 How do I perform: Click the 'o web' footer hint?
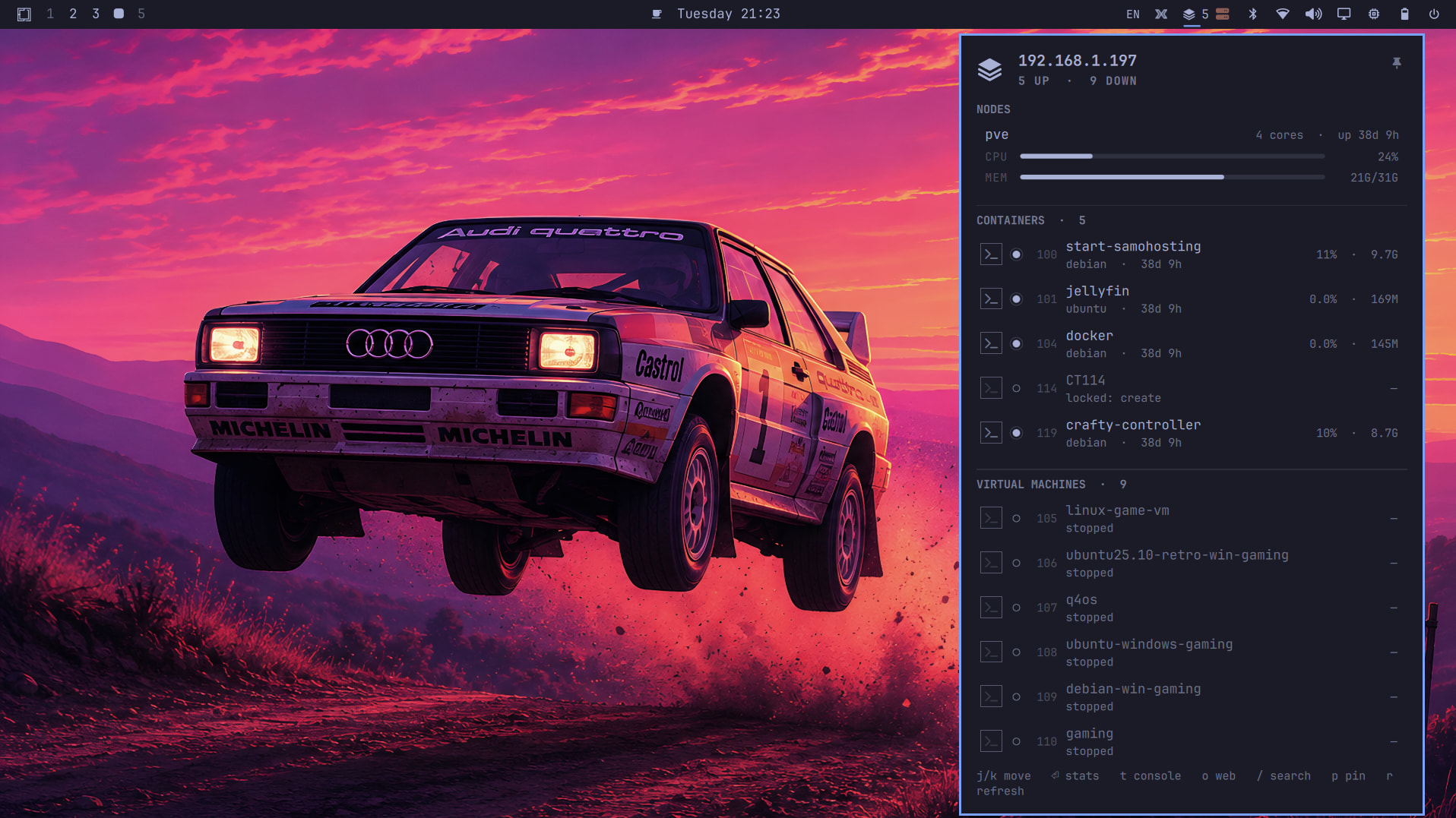point(1219,776)
